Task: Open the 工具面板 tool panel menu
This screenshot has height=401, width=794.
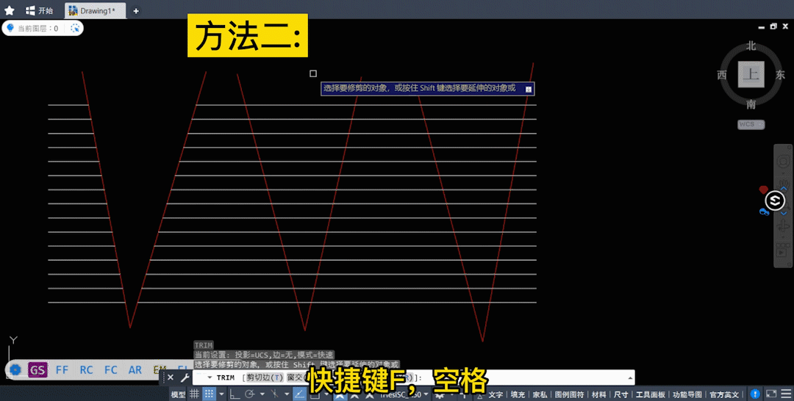Action: (650, 394)
